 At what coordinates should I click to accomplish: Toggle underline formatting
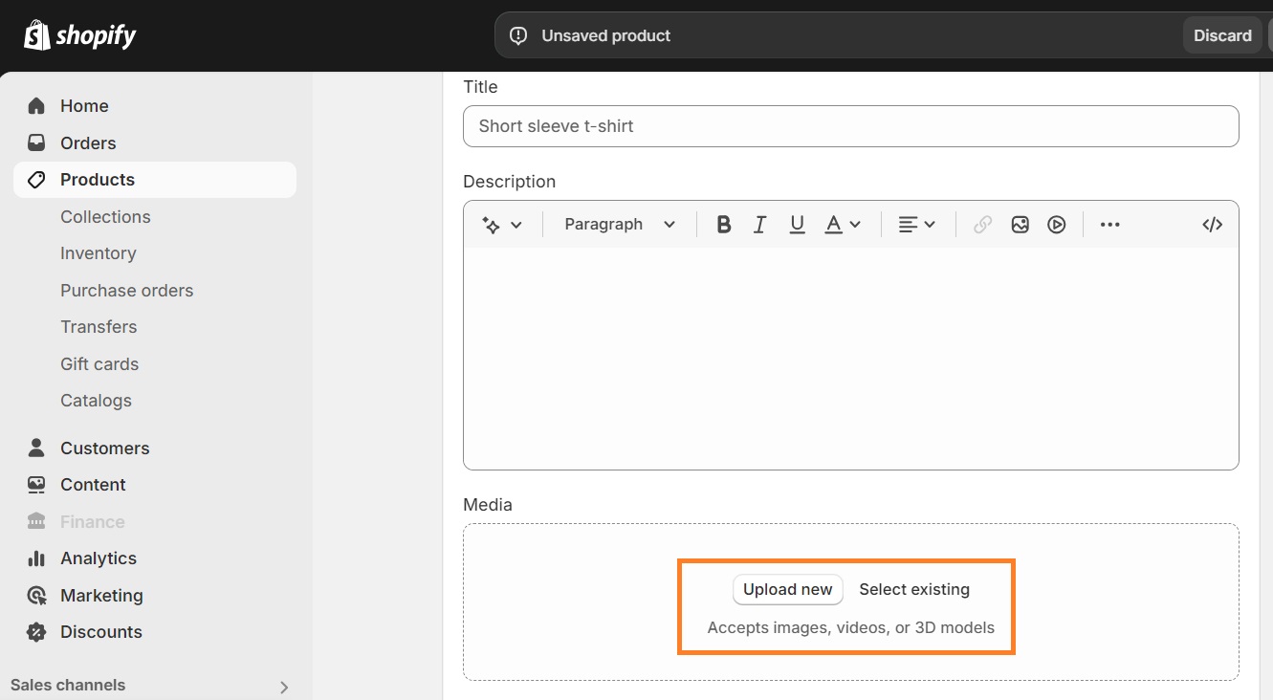coord(797,224)
